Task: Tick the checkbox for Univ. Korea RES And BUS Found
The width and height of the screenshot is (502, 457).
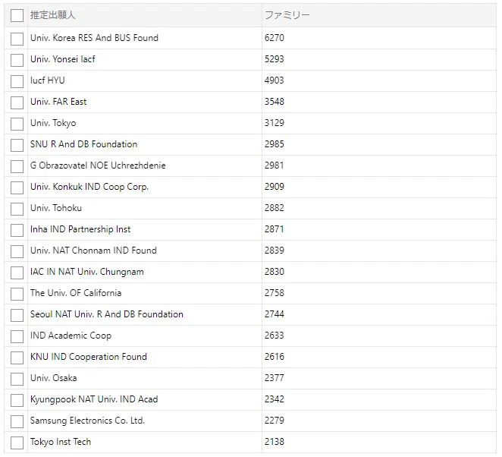Action: tap(17, 39)
